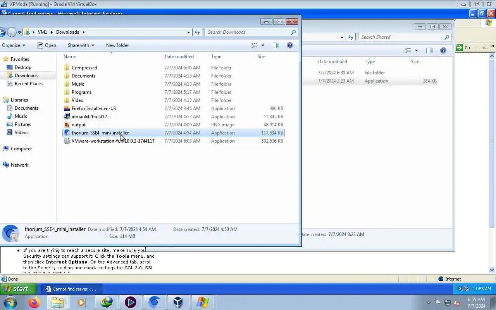Toggle preview pane in the Shared window
The width and height of the screenshot is (496, 310).
click(x=429, y=50)
